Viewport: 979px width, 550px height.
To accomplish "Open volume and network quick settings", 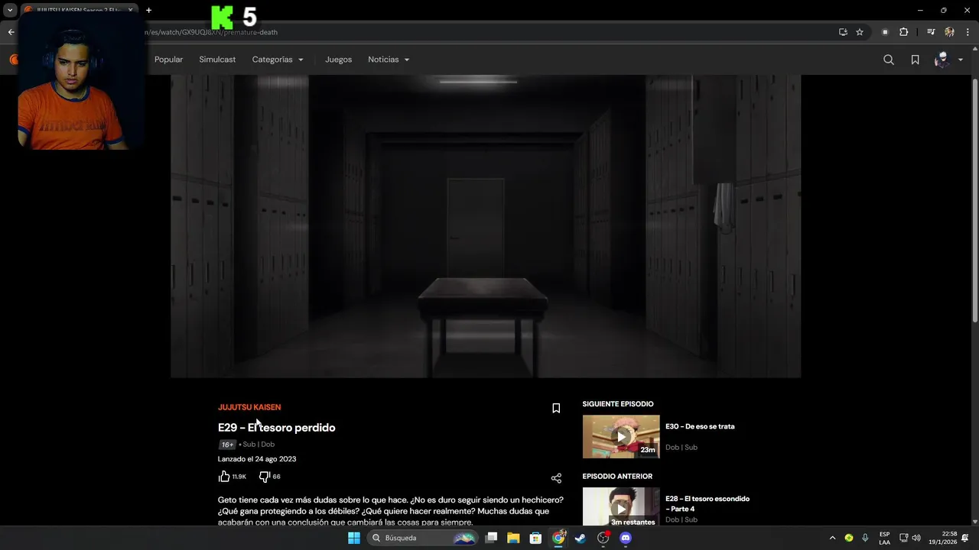I will [x=909, y=538].
